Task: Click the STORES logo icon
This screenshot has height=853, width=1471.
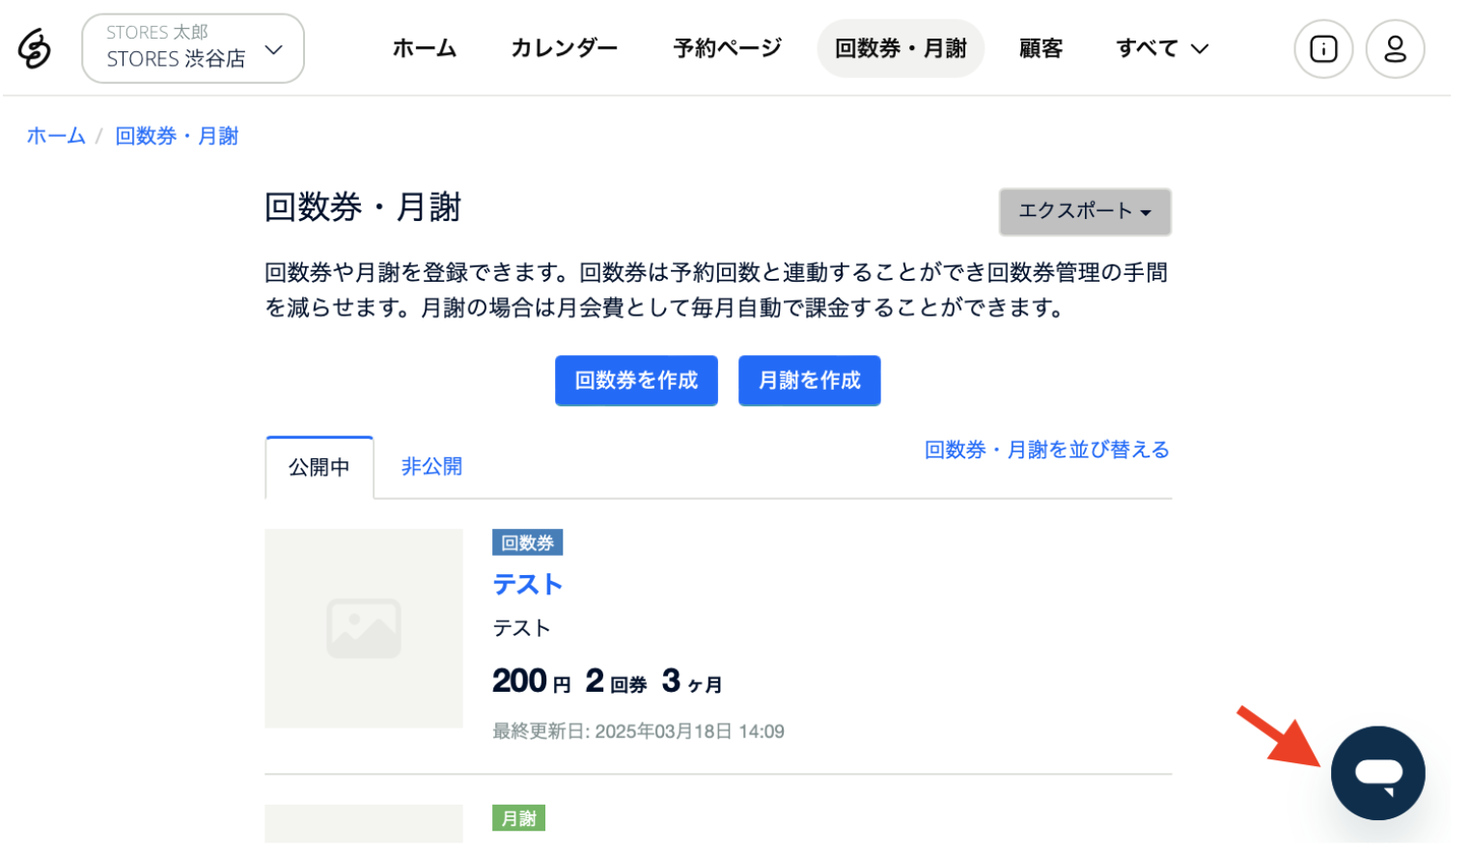Action: [35, 48]
